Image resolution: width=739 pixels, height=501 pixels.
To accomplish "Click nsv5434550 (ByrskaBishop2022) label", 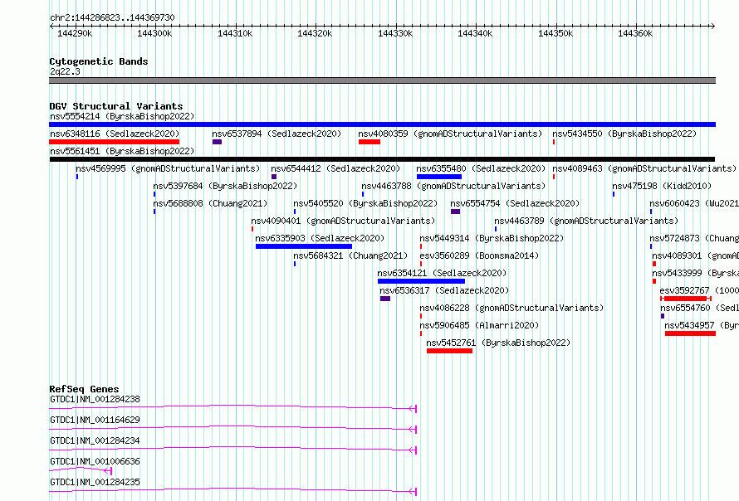I will pyautogui.click(x=624, y=134).
